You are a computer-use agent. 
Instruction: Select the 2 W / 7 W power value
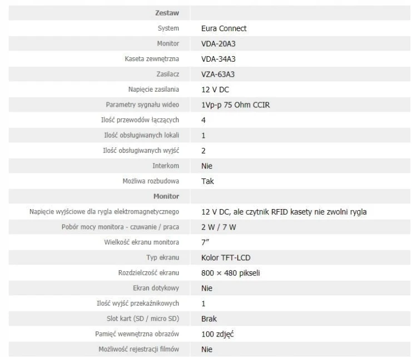coord(219,227)
